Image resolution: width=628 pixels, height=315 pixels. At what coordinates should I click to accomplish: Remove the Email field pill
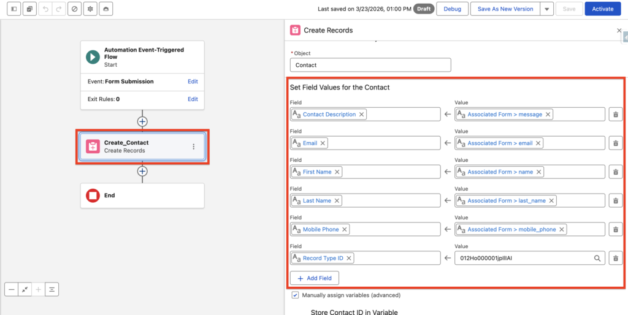click(x=323, y=143)
